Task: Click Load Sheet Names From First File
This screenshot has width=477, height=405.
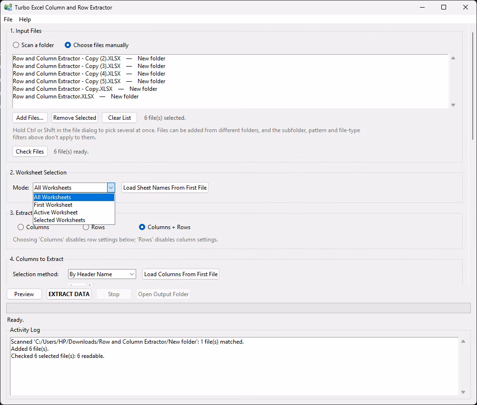Action: tap(165, 188)
